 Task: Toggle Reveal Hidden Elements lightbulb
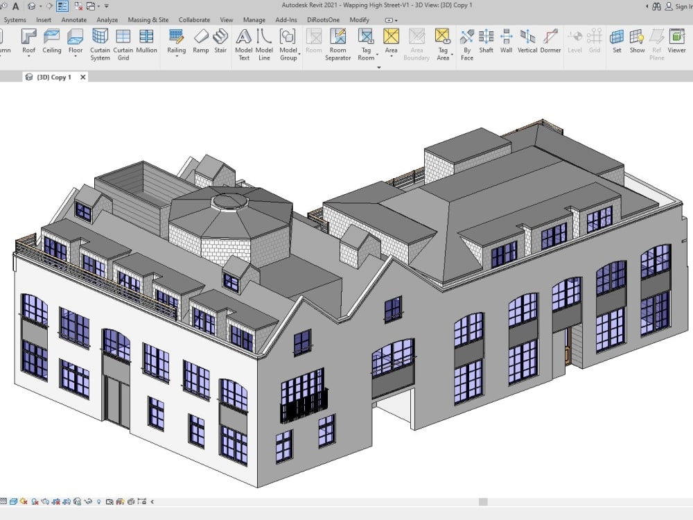pos(98,501)
